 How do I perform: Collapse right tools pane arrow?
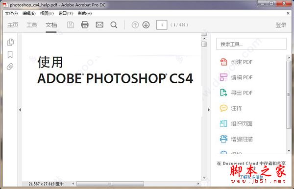209,110
